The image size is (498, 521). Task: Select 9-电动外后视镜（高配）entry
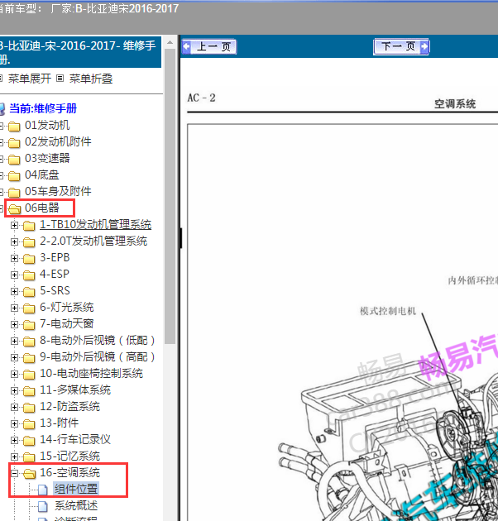click(x=98, y=357)
